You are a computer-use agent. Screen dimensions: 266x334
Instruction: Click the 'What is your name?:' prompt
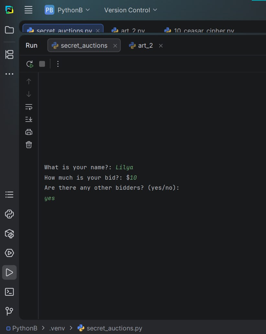tap(78, 167)
